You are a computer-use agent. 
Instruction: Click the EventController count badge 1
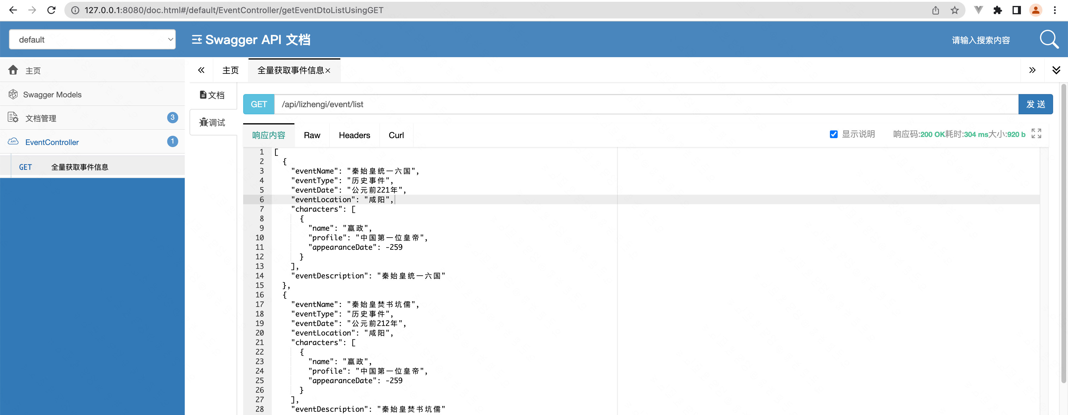point(173,142)
